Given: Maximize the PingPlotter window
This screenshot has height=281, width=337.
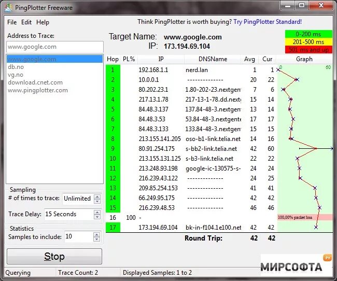Looking at the screenshot, I should pos(302,5).
